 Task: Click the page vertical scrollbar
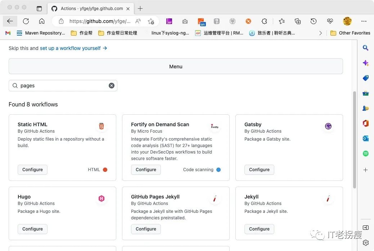355,140
